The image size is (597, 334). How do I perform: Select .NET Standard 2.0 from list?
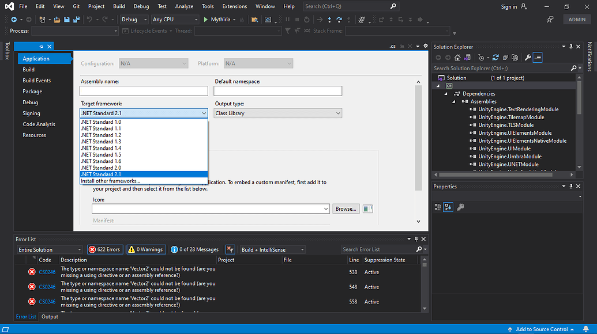[x=101, y=168]
